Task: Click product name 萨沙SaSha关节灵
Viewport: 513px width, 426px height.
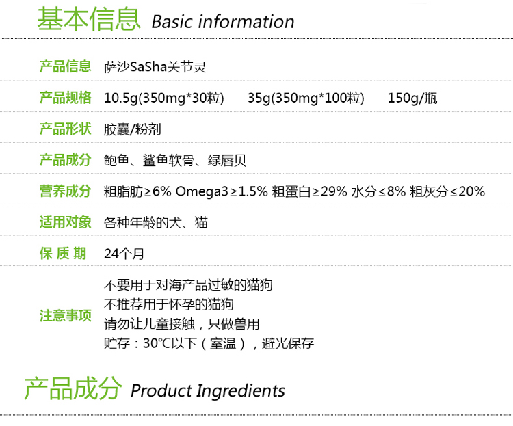Action: coord(155,67)
